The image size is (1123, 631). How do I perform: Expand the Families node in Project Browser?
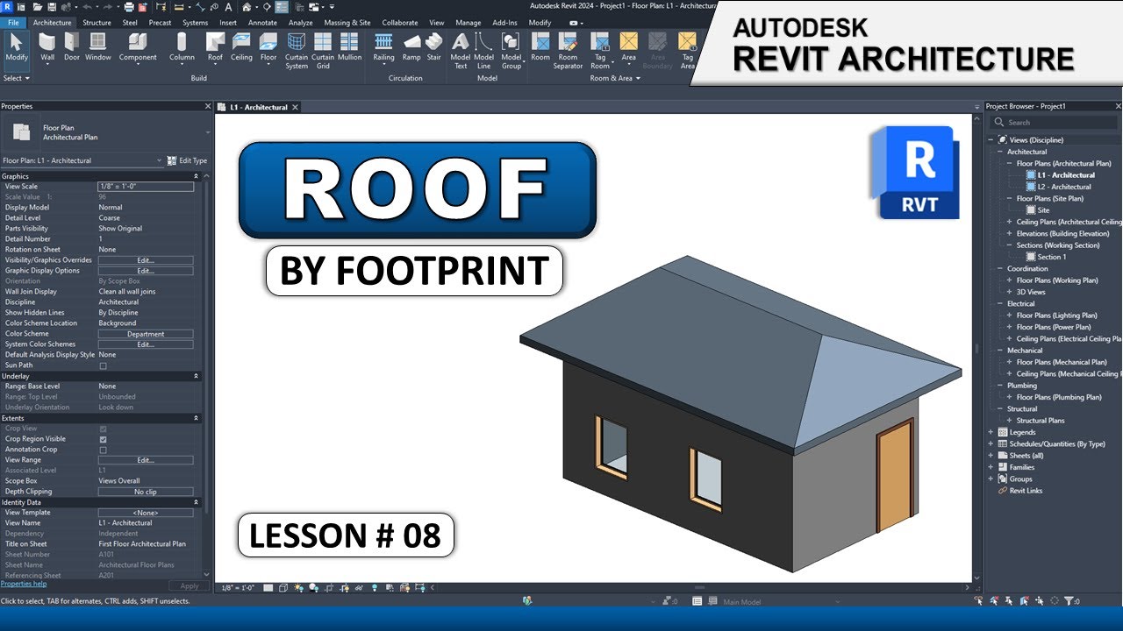991,467
